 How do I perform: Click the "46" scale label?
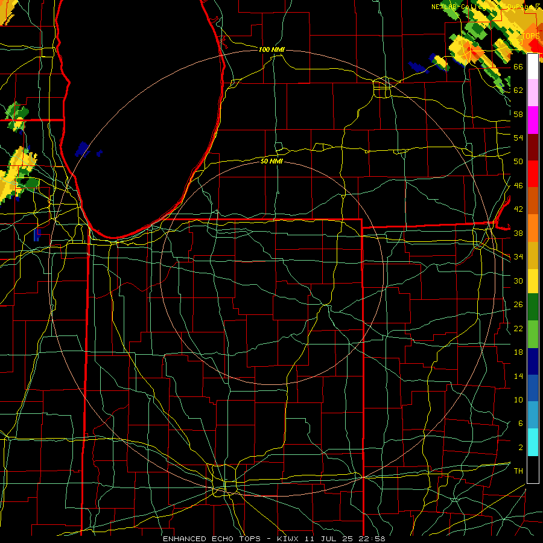(518, 186)
